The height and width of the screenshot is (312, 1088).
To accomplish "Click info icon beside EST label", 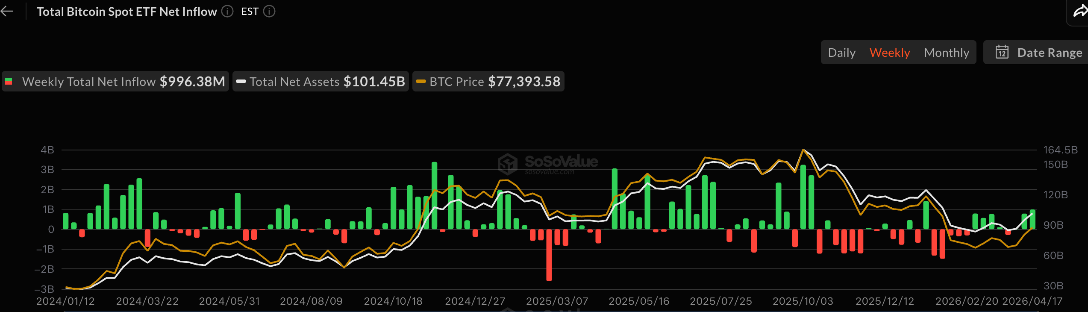I will 269,12.
